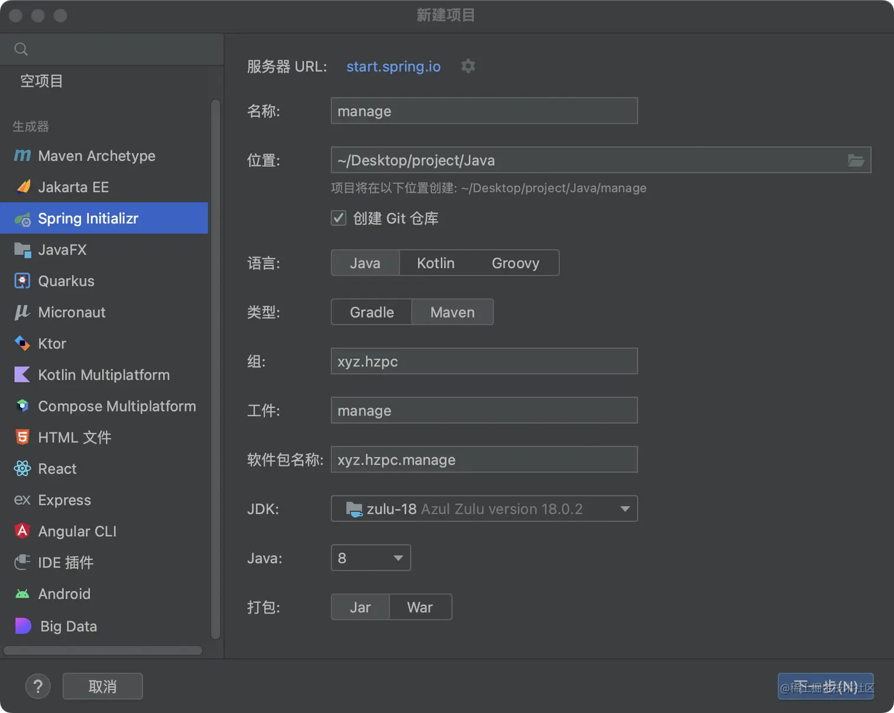
Task: Select Maven Archetype generator
Action: point(104,155)
